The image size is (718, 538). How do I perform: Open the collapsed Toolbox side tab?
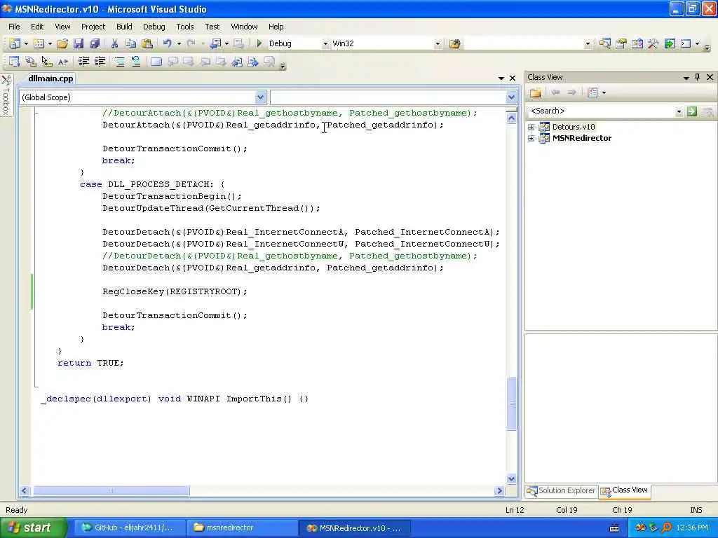click(x=6, y=95)
